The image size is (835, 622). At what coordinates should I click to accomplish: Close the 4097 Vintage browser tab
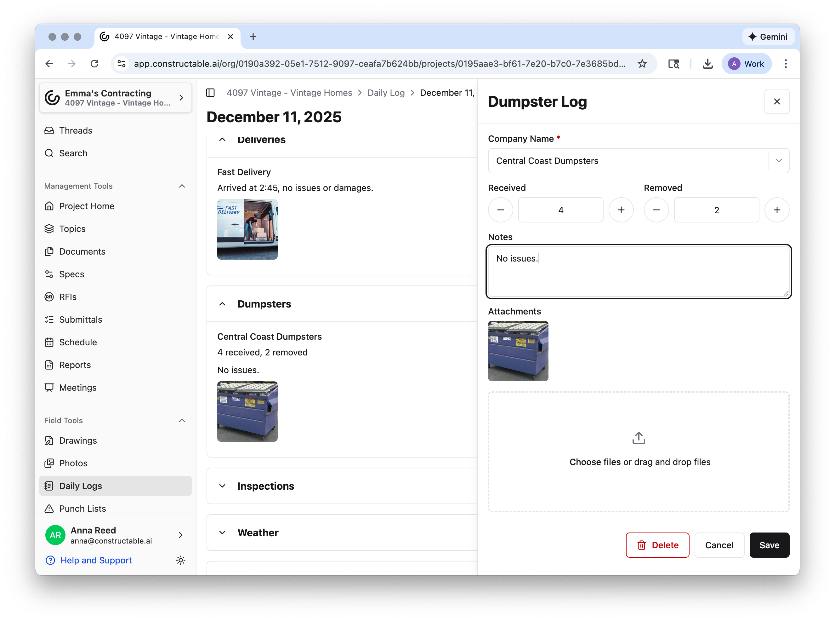tap(230, 37)
